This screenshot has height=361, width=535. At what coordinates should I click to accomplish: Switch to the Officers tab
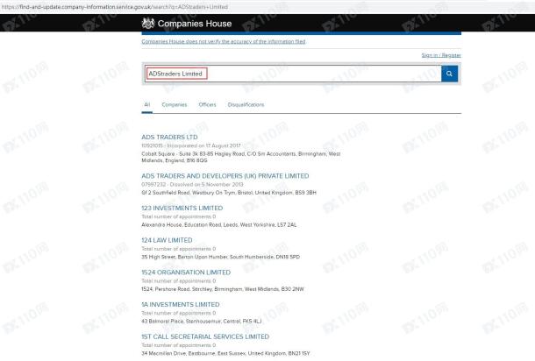coord(208,104)
